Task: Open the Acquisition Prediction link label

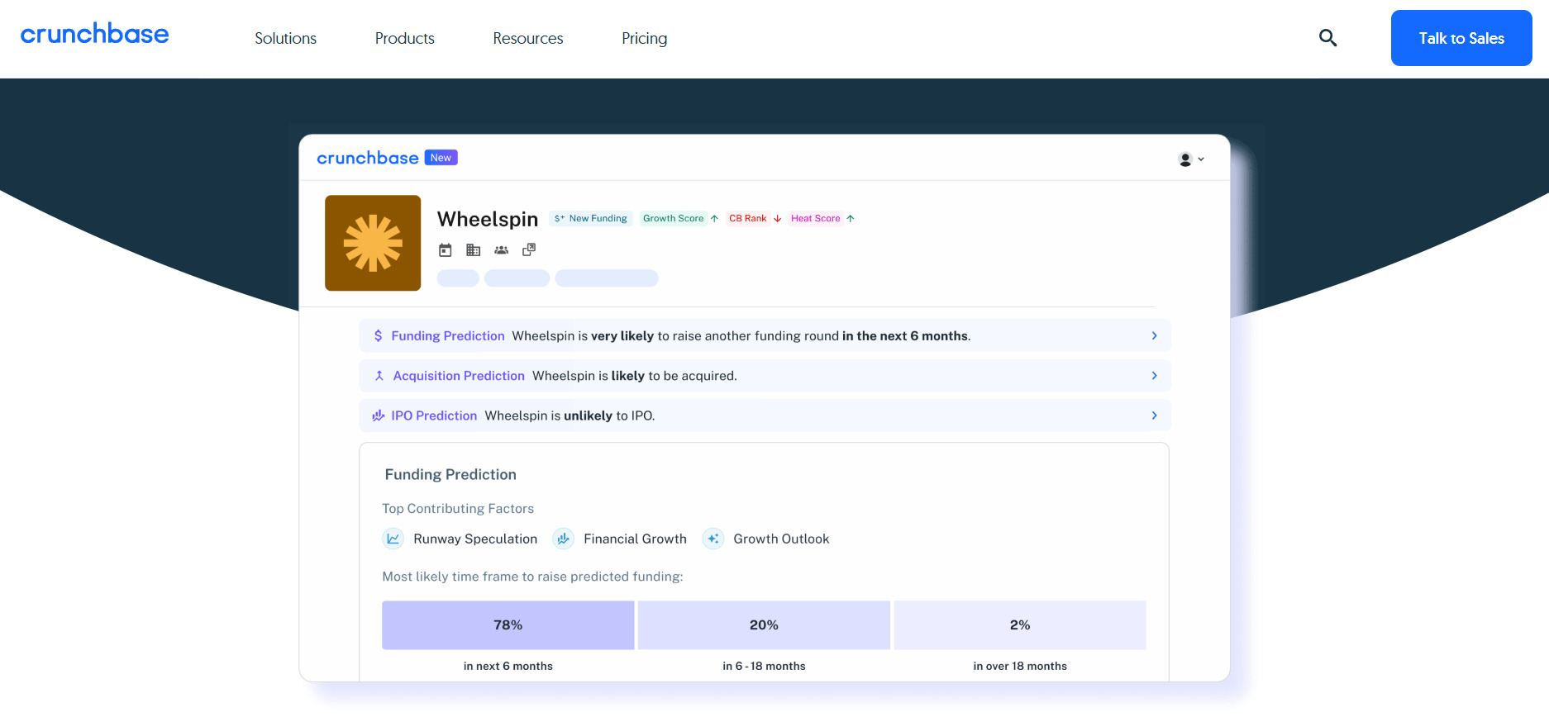Action: 459,375
